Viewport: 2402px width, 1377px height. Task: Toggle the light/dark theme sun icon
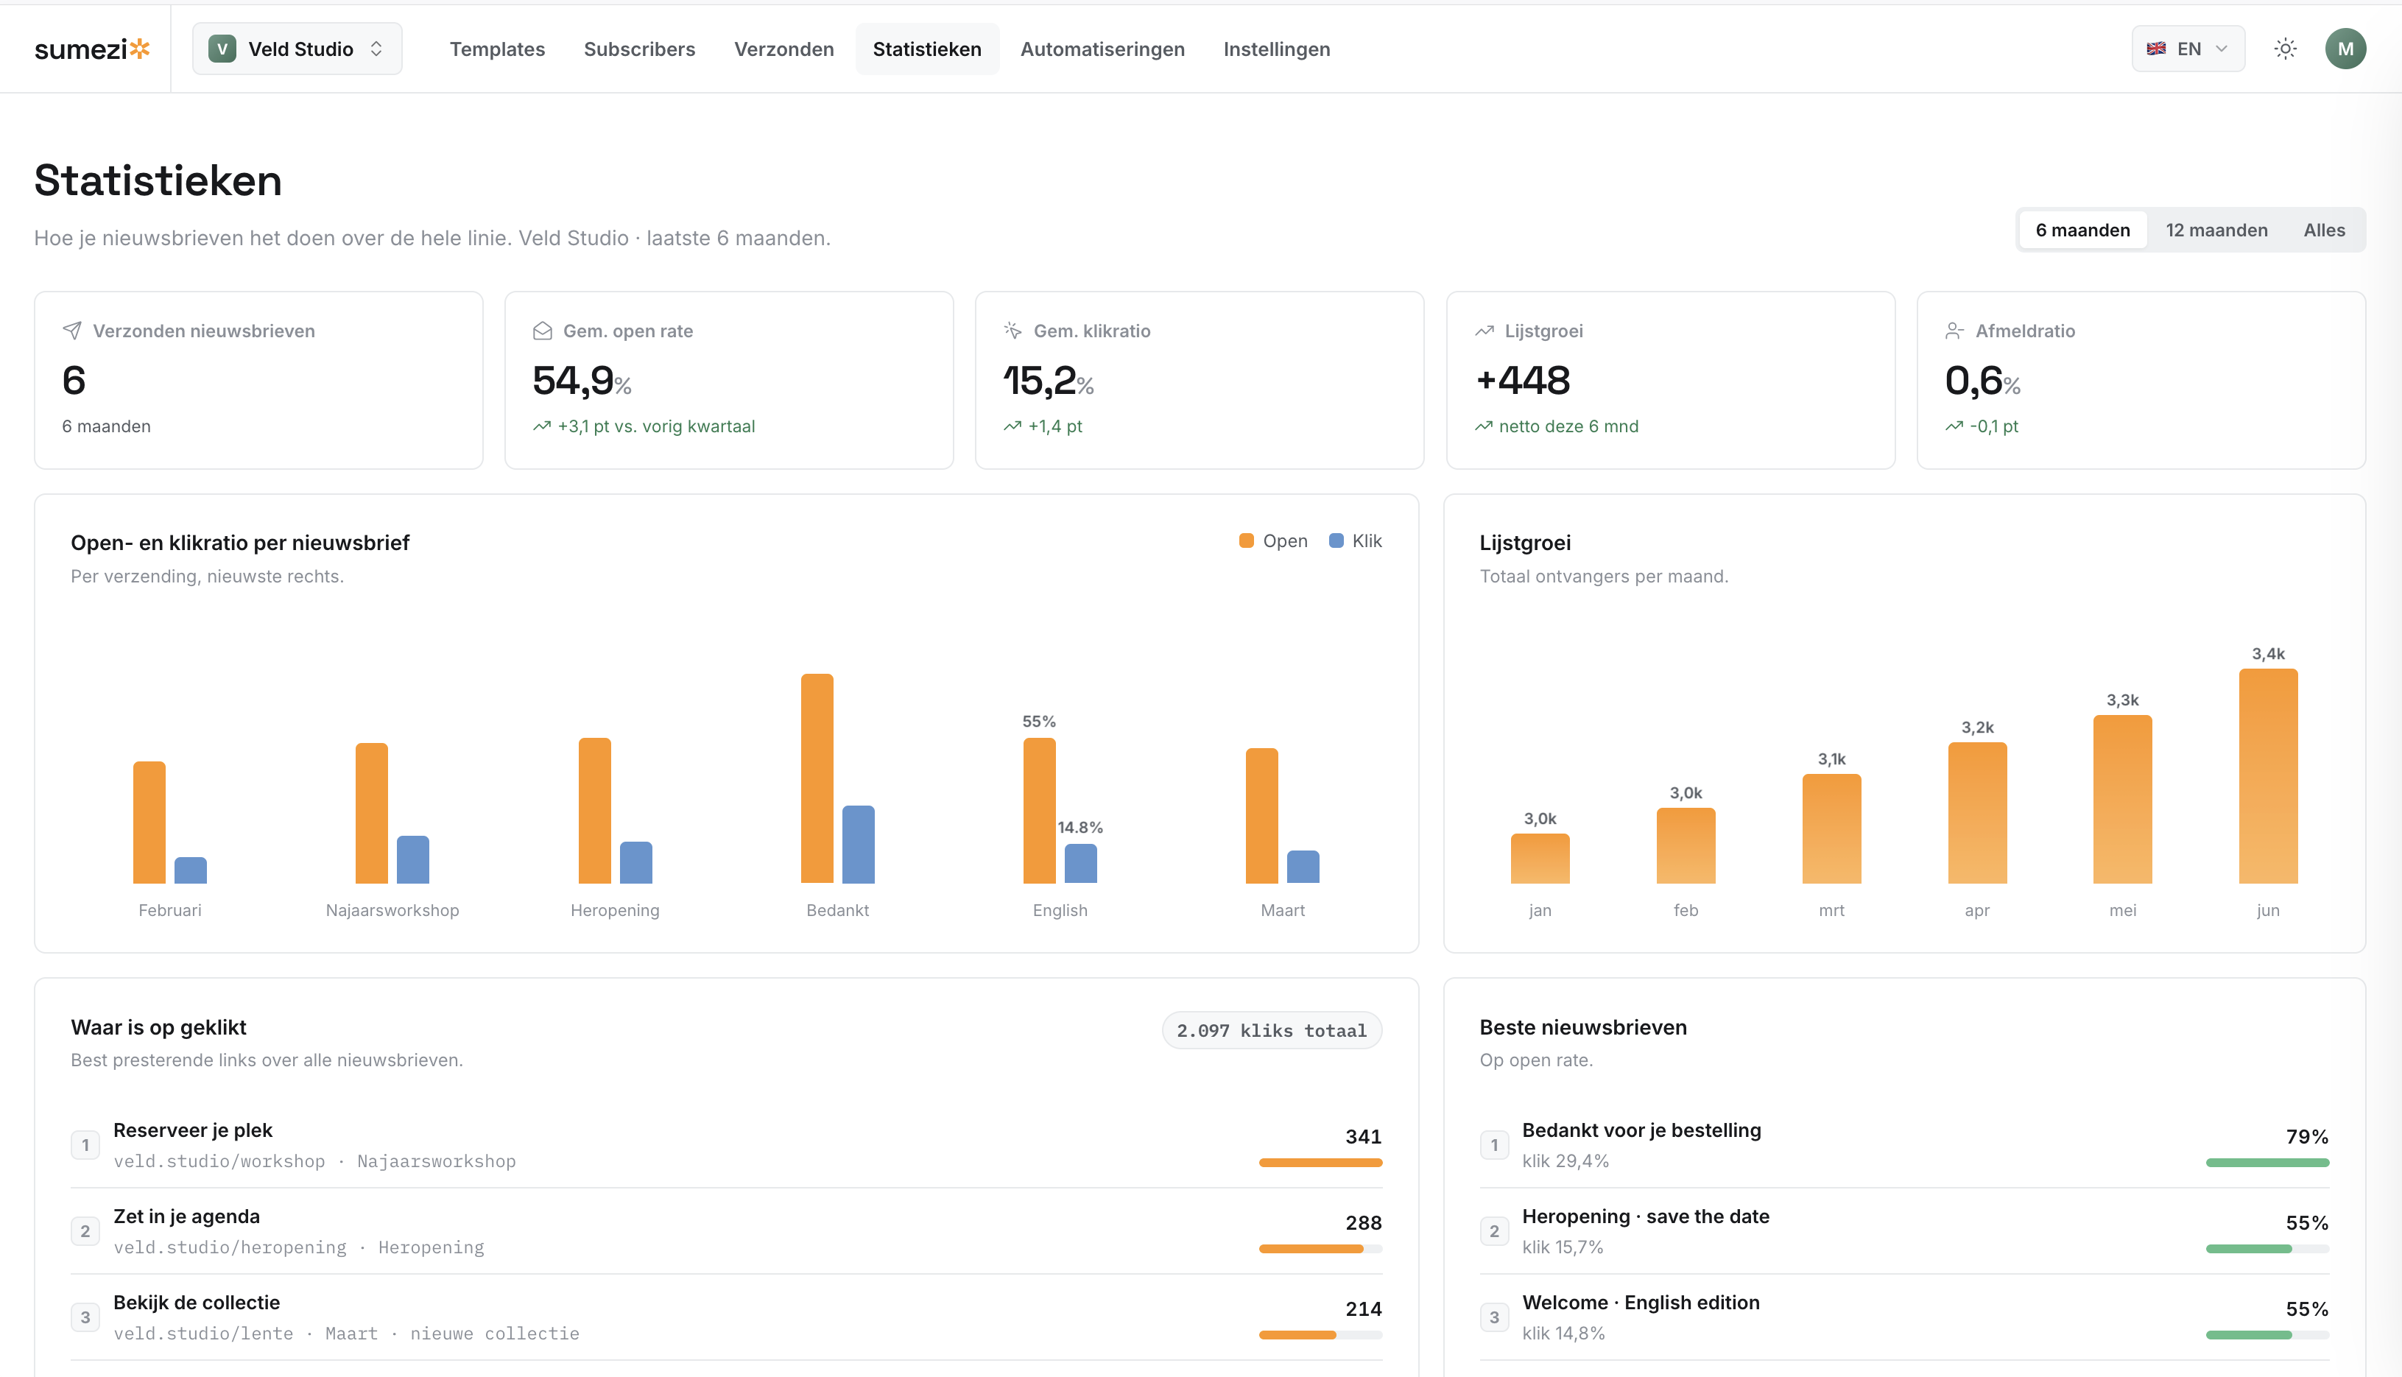[2286, 49]
